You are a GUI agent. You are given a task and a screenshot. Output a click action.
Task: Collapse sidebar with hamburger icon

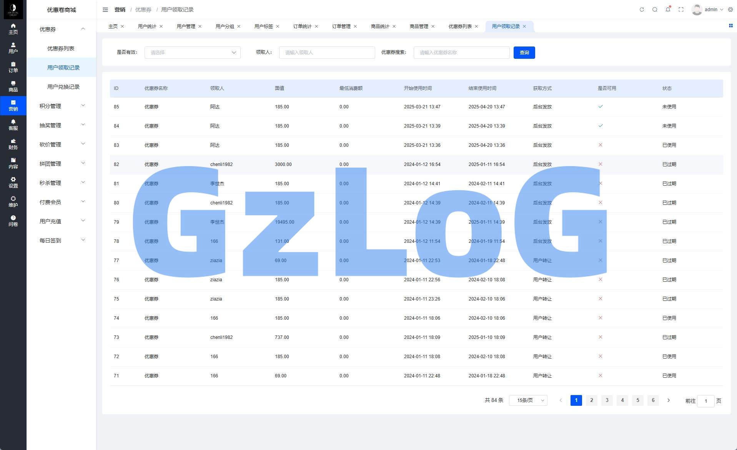click(x=105, y=10)
